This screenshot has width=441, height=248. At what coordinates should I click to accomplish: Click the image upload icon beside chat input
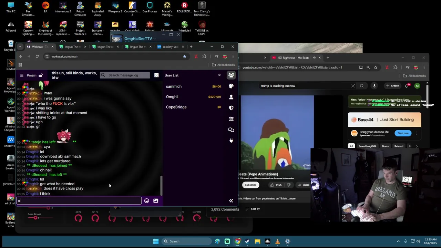(x=156, y=200)
